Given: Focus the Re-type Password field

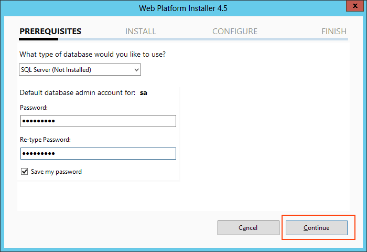Looking at the screenshot, I should (98, 153).
